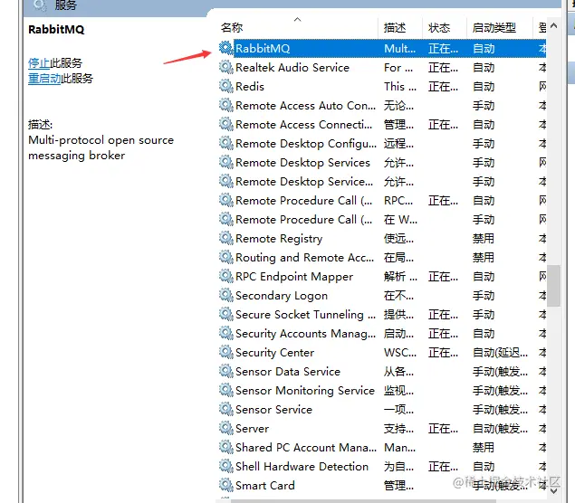Click the gear icon beside Security Accounts Manag...
This screenshot has width=575, height=503.
[226, 334]
